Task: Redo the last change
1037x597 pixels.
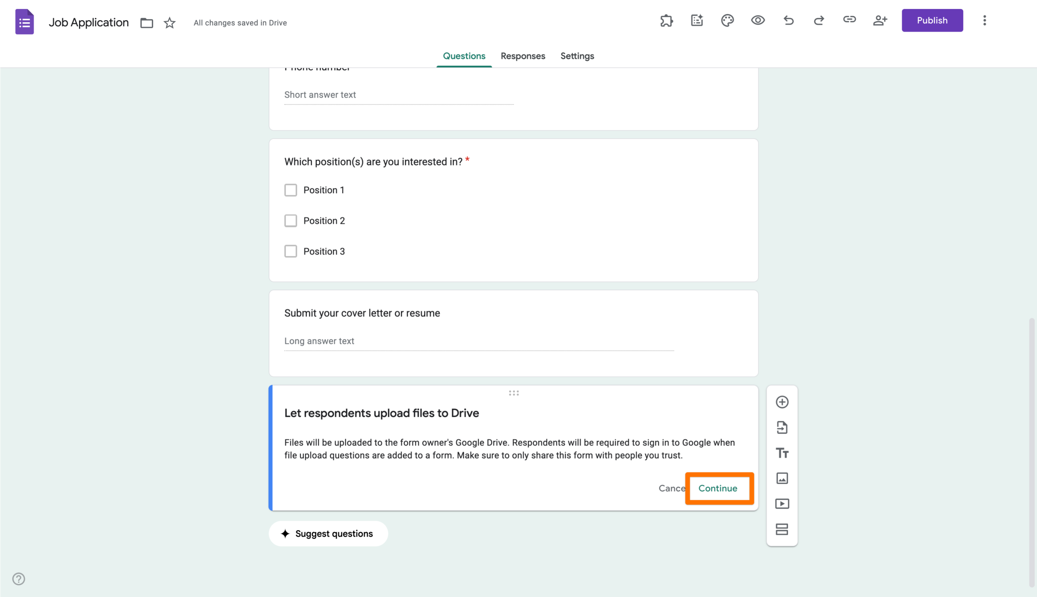Action: coord(818,20)
